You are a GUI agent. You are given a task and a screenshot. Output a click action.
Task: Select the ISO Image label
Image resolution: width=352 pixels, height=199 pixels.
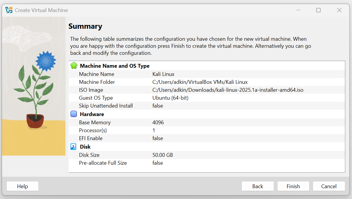pyautogui.click(x=91, y=90)
